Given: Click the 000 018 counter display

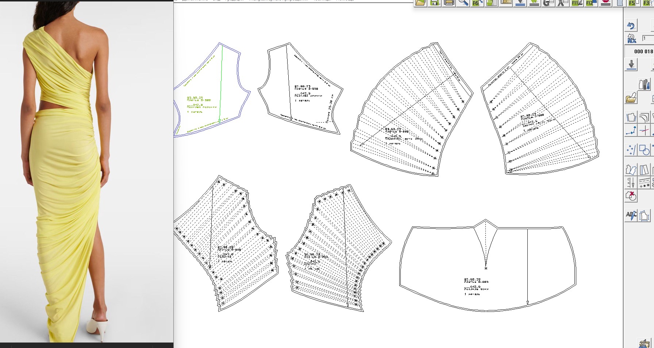Looking at the screenshot, I should click(643, 51).
